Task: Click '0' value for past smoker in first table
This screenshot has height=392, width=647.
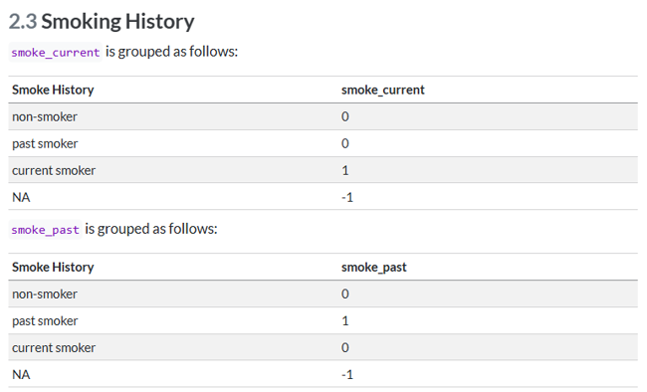Action: (345, 143)
